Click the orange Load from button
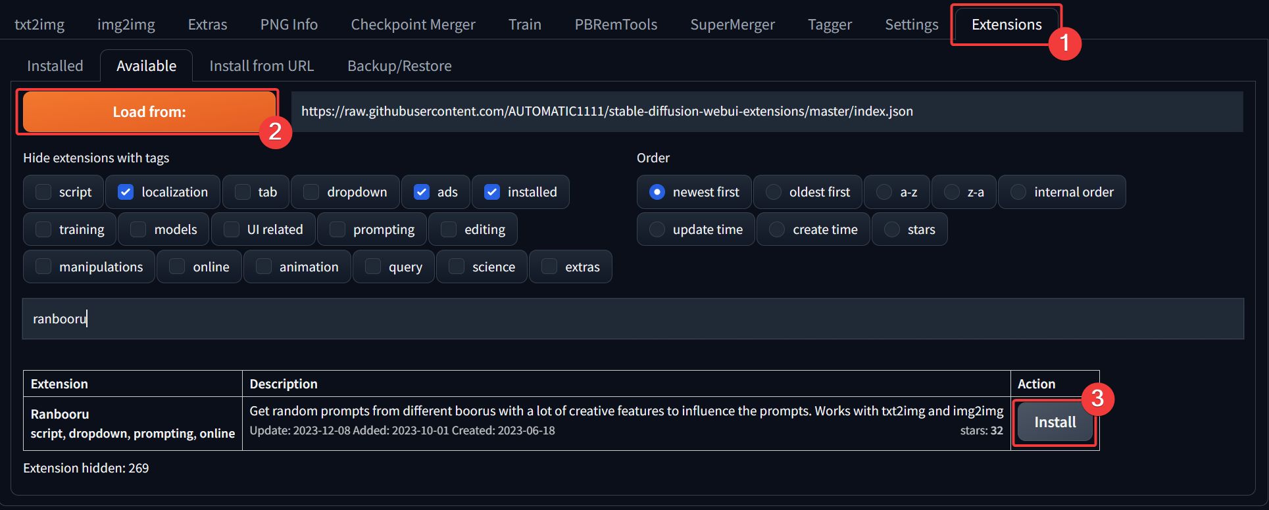 pyautogui.click(x=149, y=112)
